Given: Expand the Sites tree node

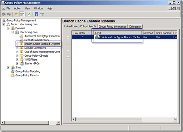Looking at the screenshot, I should pyautogui.click(x=8, y=68).
